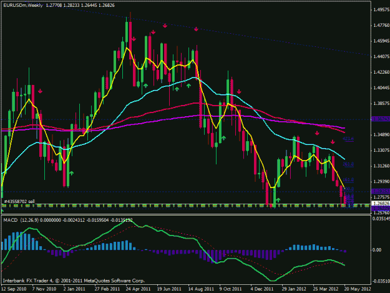Click the 24 Apr 2011 date label
The image size is (390, 293).
(138, 289)
